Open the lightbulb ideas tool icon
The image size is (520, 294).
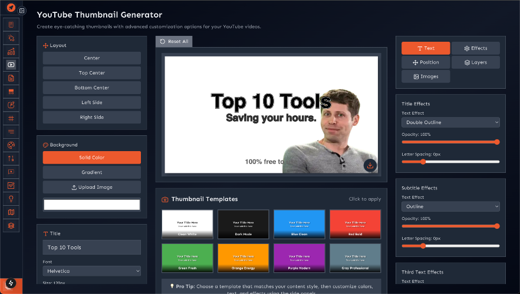tap(11, 199)
